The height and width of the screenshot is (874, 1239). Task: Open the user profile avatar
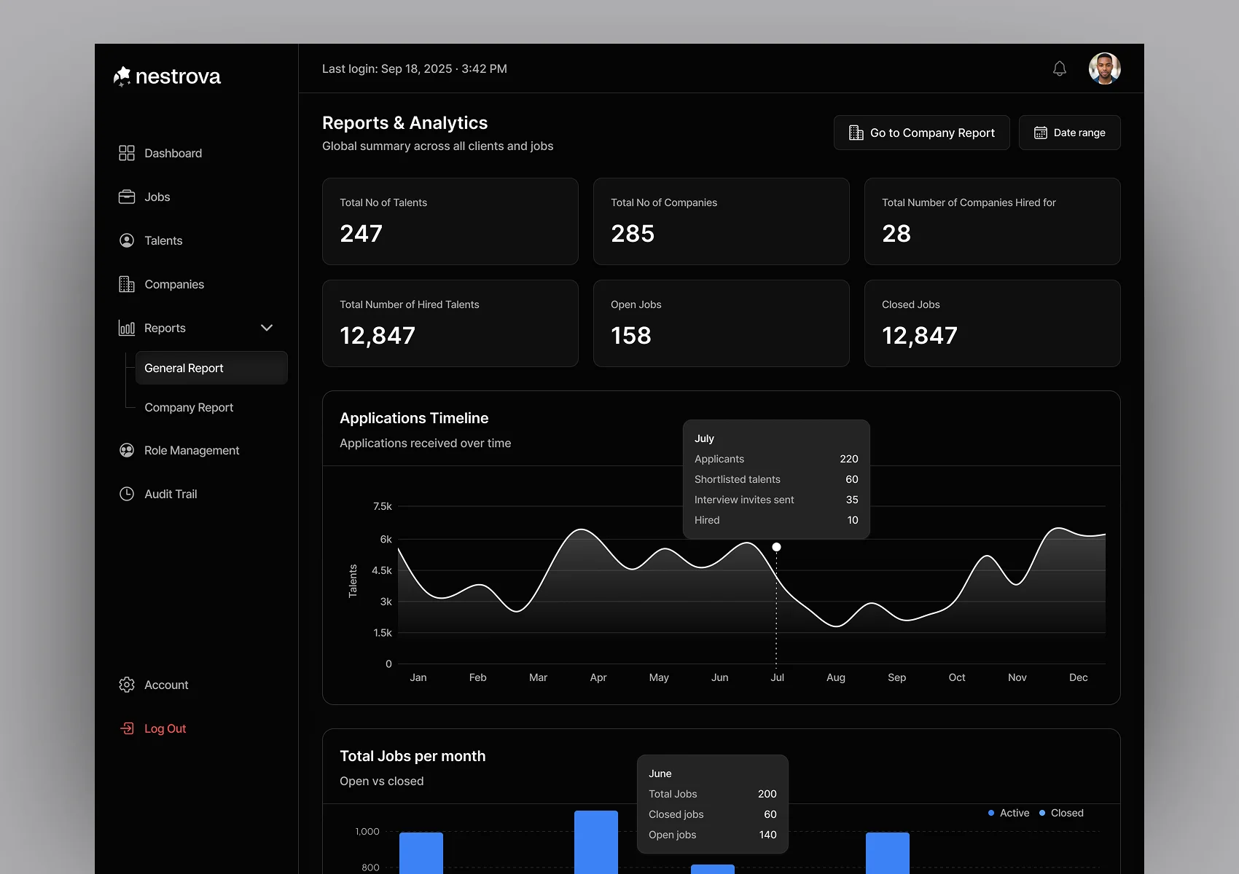pos(1105,68)
